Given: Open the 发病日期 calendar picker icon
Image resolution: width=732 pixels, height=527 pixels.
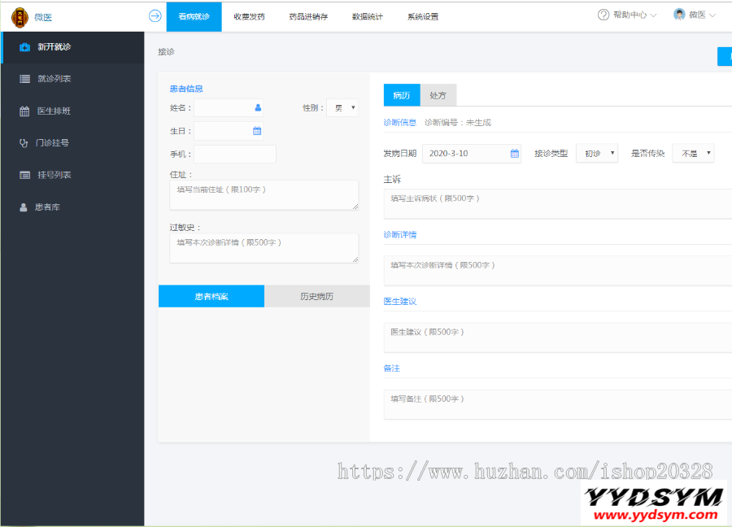Looking at the screenshot, I should pos(514,153).
